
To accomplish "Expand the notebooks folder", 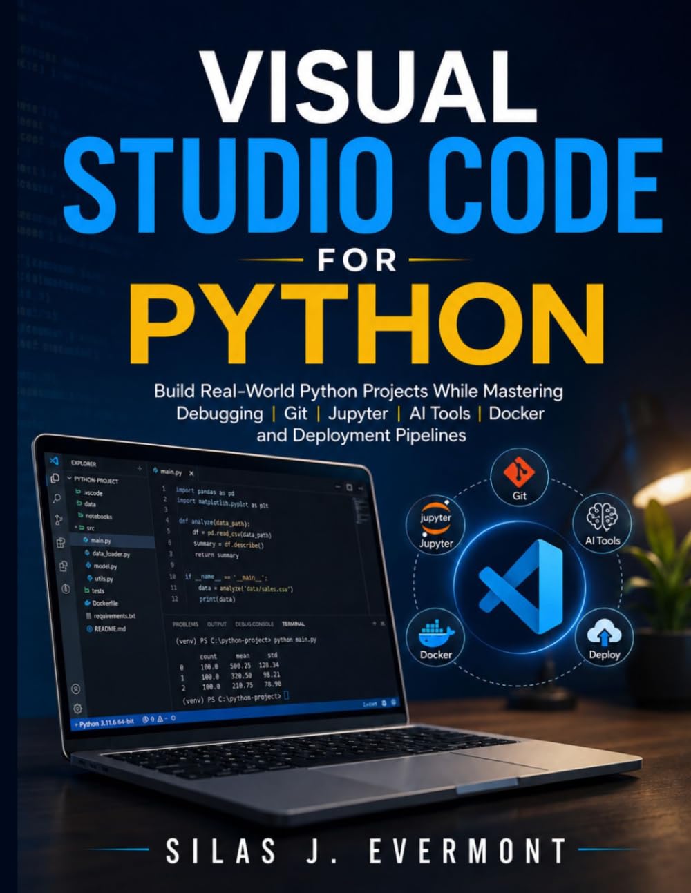I will coord(96,516).
